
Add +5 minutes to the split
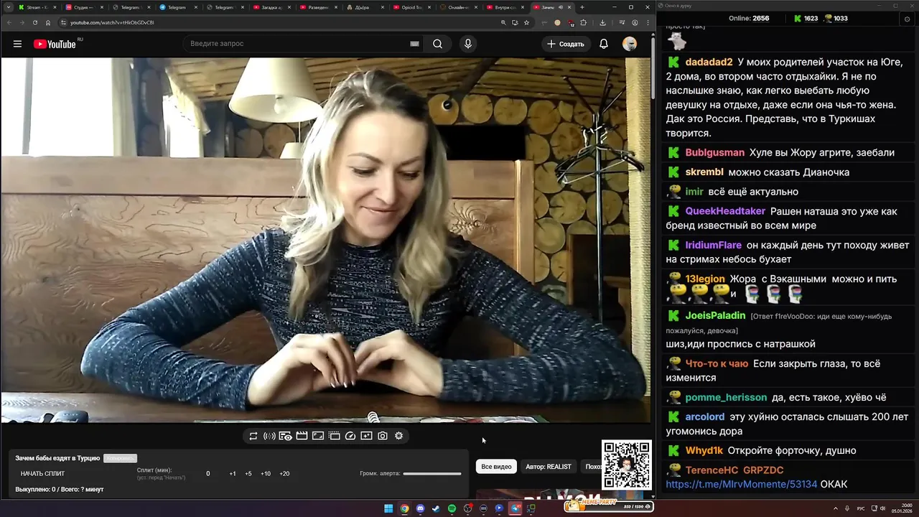click(248, 474)
